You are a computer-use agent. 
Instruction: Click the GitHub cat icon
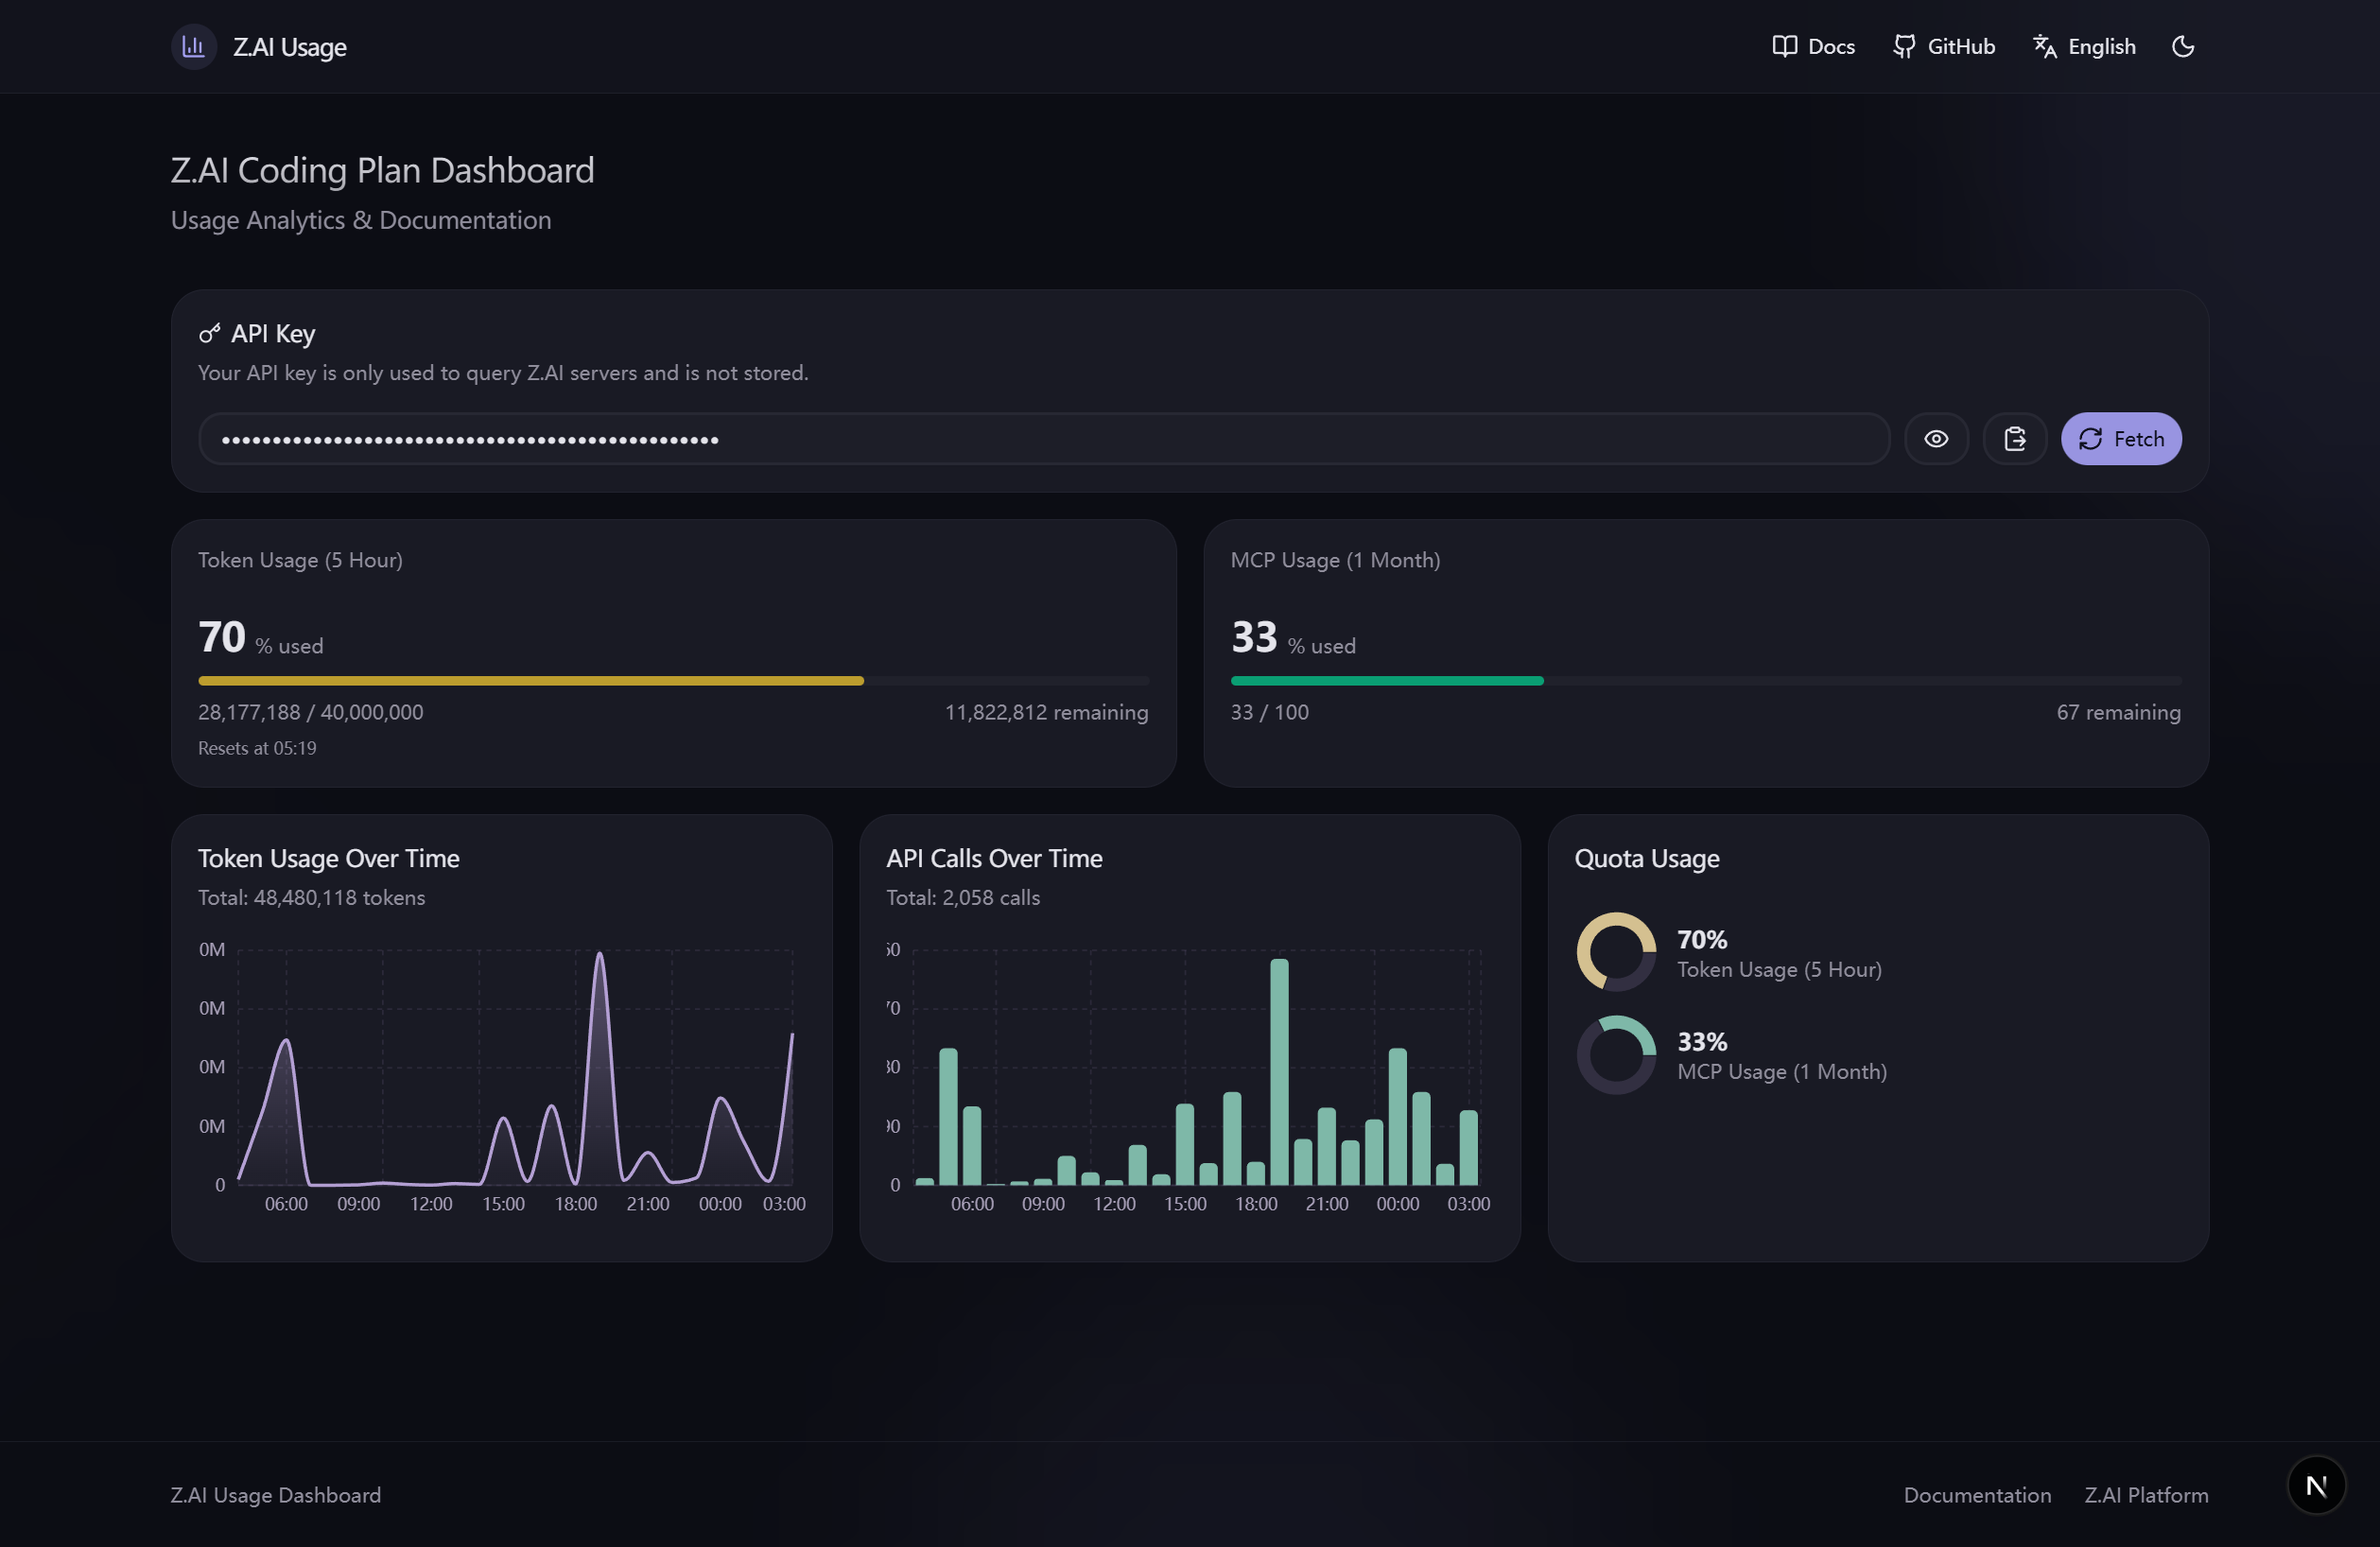[1904, 47]
